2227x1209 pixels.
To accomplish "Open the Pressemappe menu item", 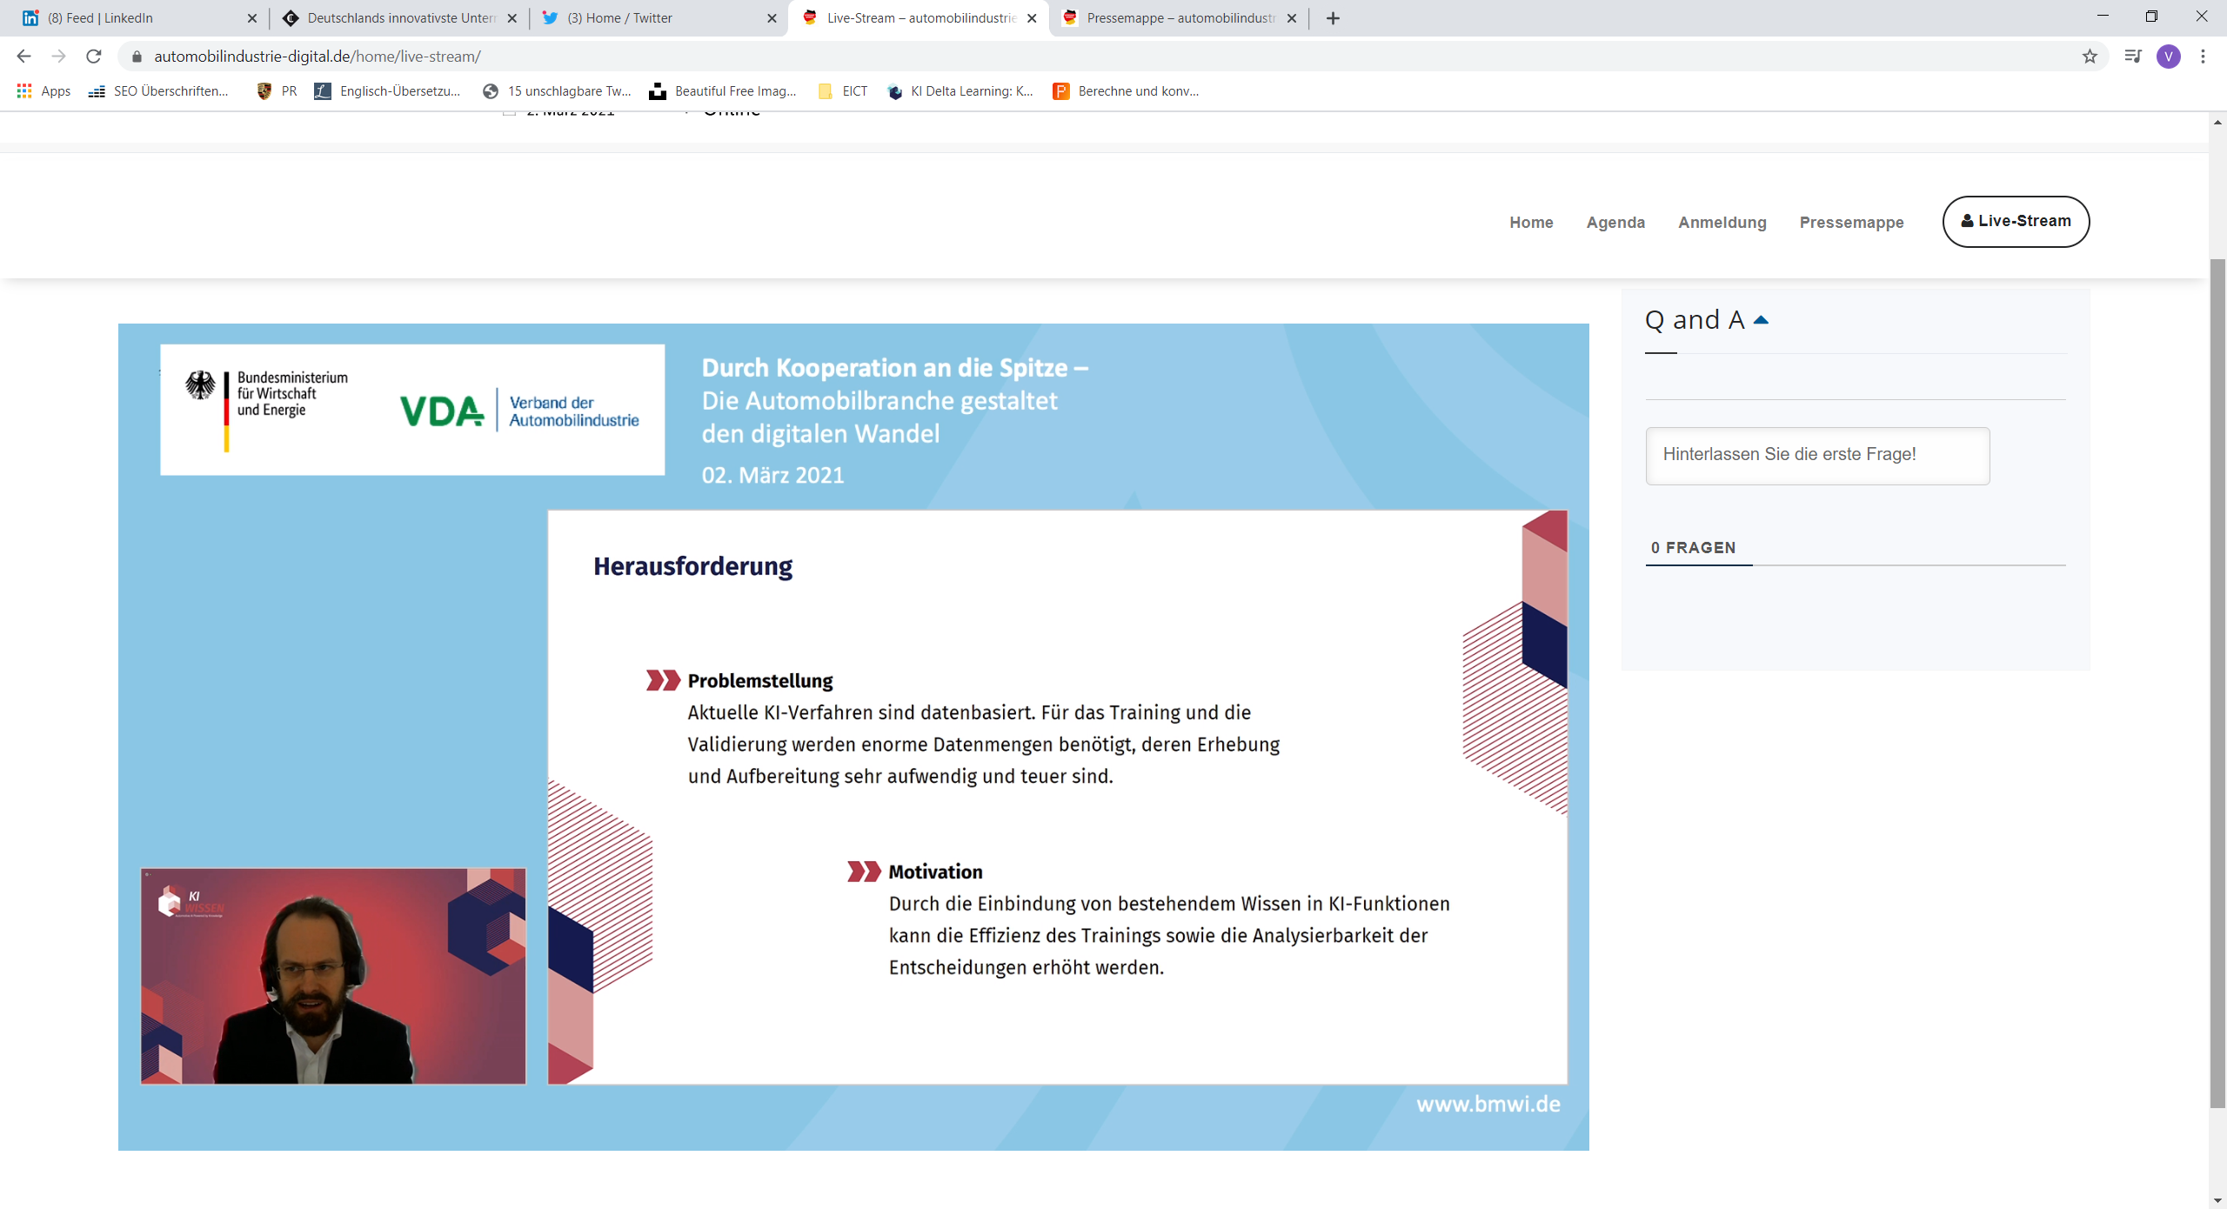I will [x=1851, y=223].
